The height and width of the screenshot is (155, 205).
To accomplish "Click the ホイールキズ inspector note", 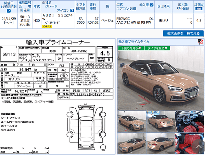I will (x=9, y=126).
